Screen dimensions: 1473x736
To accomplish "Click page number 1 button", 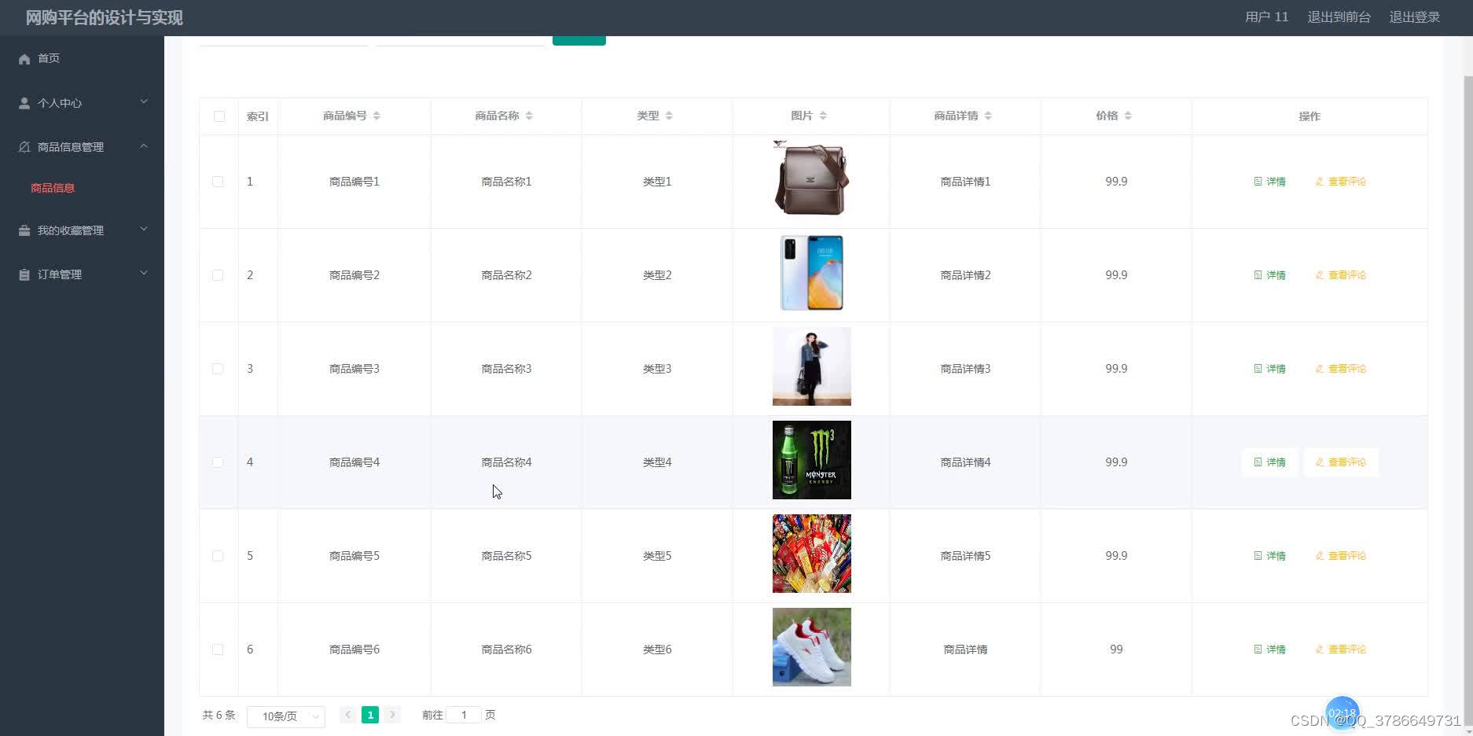I will click(370, 715).
